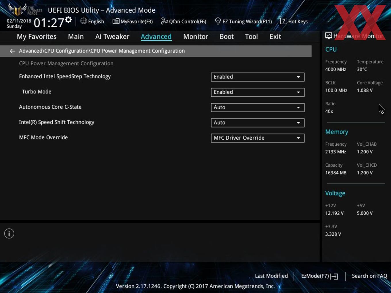The image size is (391, 293).
Task: Click the capacity value 16384 MB
Action: tap(336, 173)
